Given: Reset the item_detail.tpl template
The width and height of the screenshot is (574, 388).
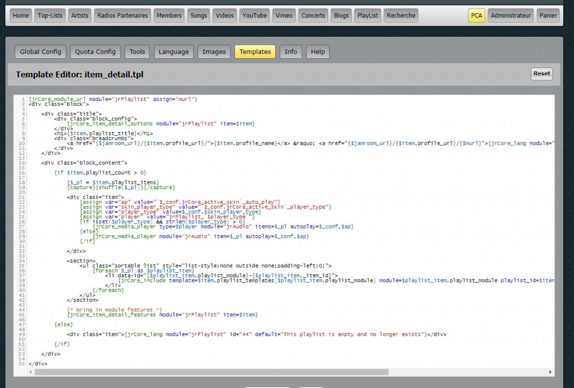Looking at the screenshot, I should coord(541,73).
